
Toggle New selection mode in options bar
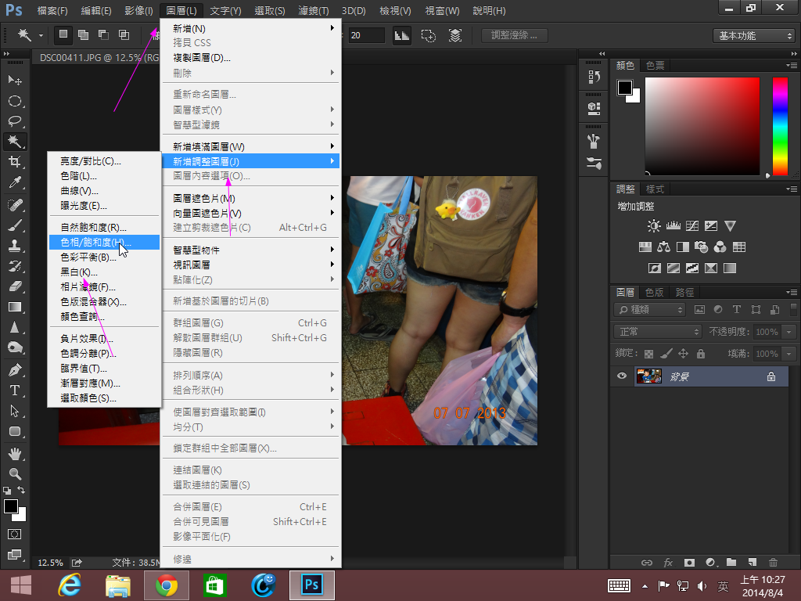(x=63, y=34)
